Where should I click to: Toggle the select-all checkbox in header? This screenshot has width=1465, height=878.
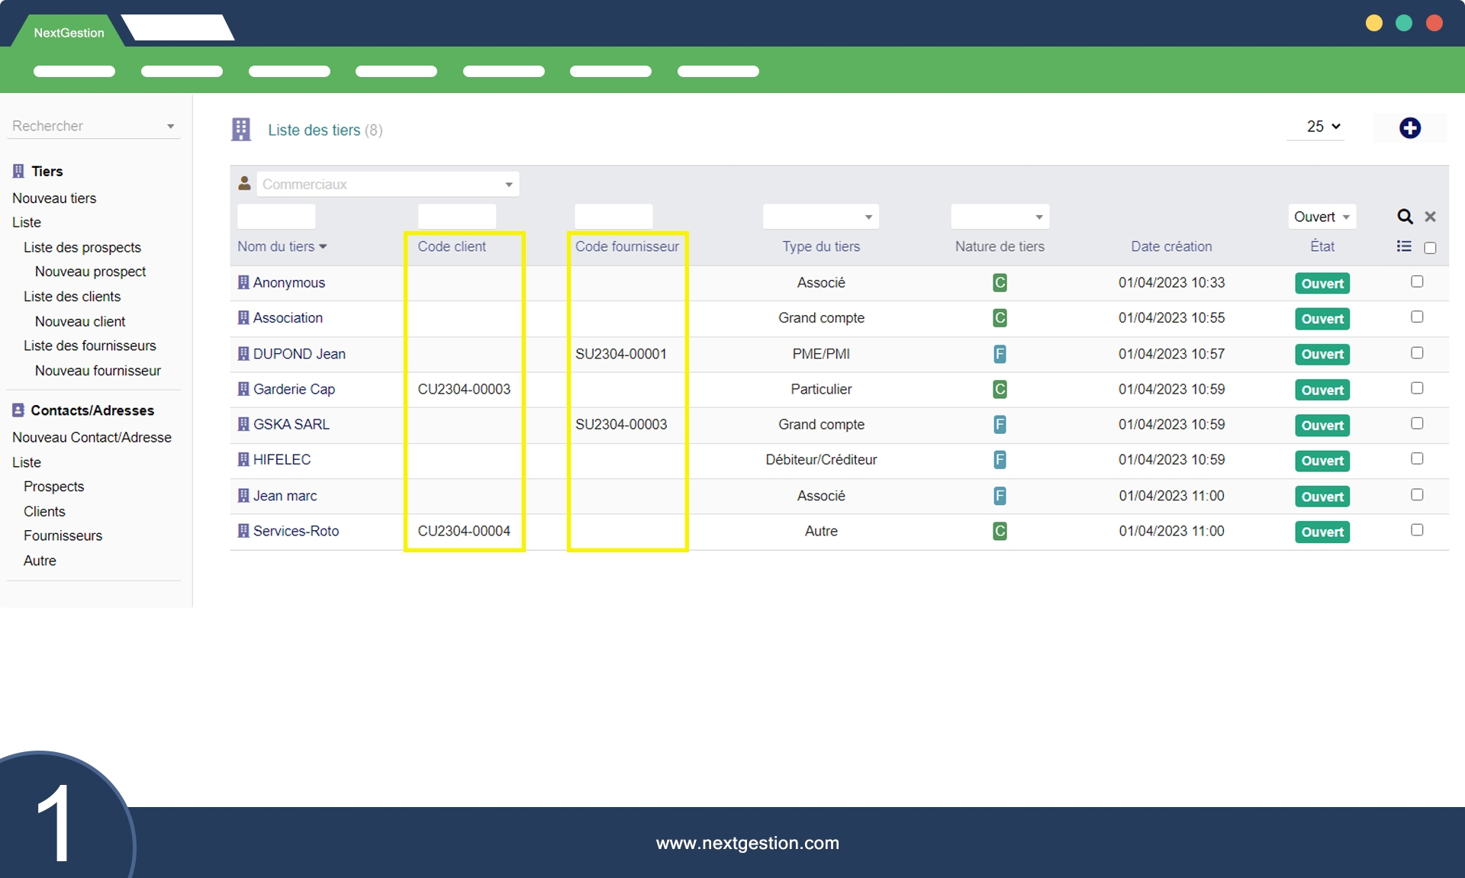(1430, 248)
